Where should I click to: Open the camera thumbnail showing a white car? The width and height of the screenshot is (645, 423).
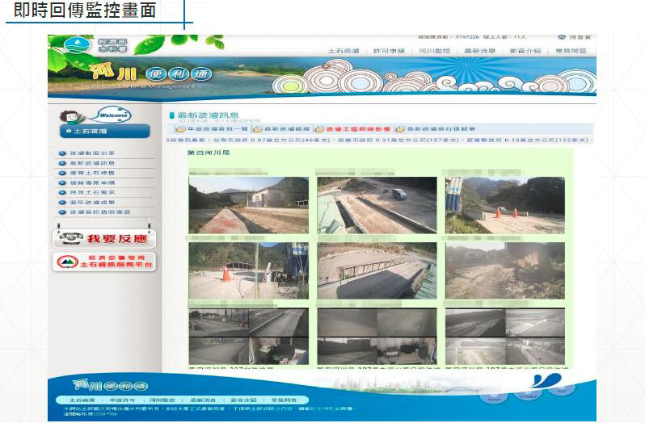(x=376, y=205)
